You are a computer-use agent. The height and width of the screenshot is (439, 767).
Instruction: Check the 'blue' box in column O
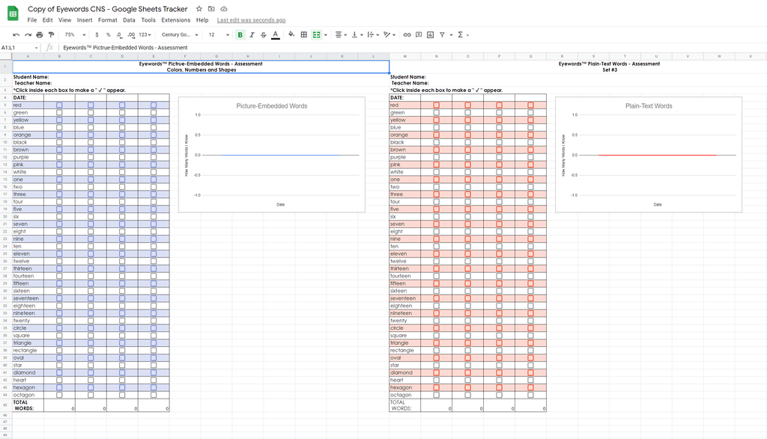pyautogui.click(x=467, y=127)
